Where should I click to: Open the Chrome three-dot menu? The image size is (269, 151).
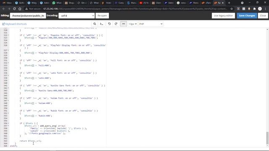pyautogui.click(x=265, y=9)
